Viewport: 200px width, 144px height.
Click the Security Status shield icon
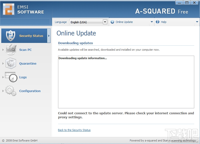click(11, 36)
